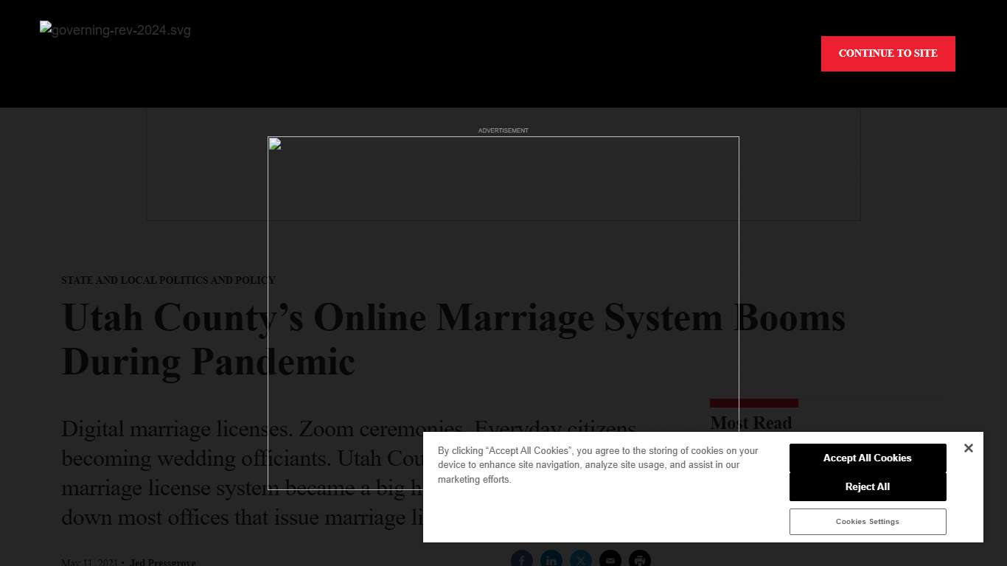Share the article on Facebook
This screenshot has height=566, width=1007.
coord(522,559)
